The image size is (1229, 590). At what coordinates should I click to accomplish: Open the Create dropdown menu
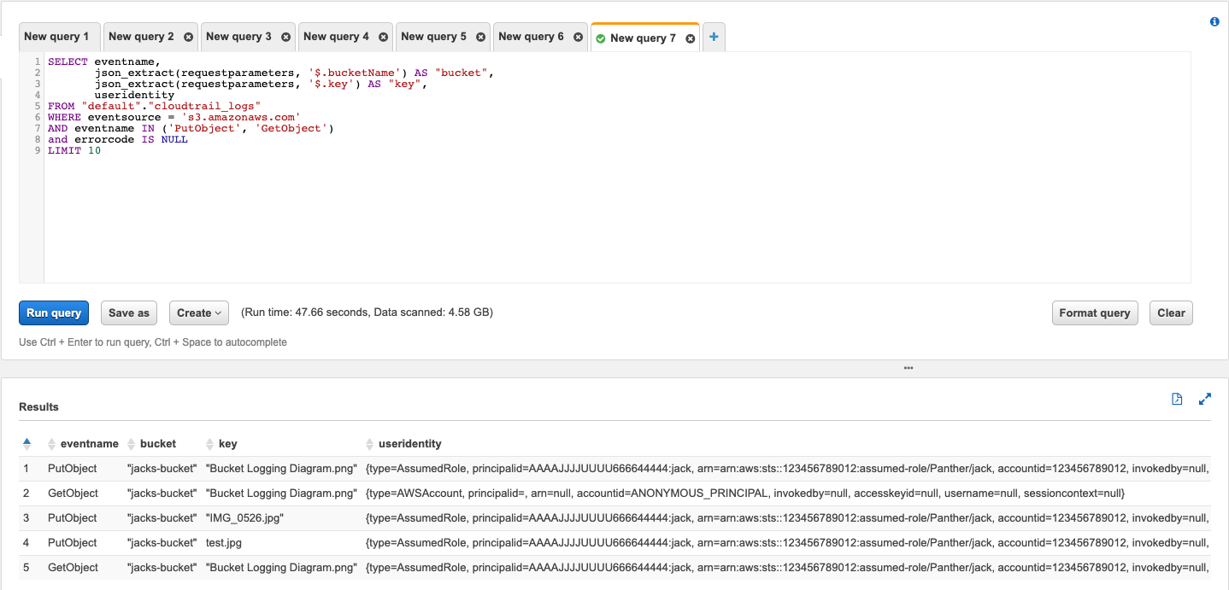pyautogui.click(x=198, y=313)
